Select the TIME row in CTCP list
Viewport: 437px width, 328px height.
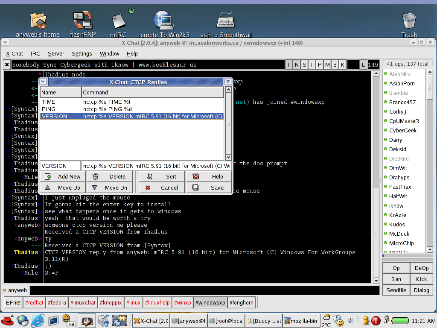tap(132, 102)
